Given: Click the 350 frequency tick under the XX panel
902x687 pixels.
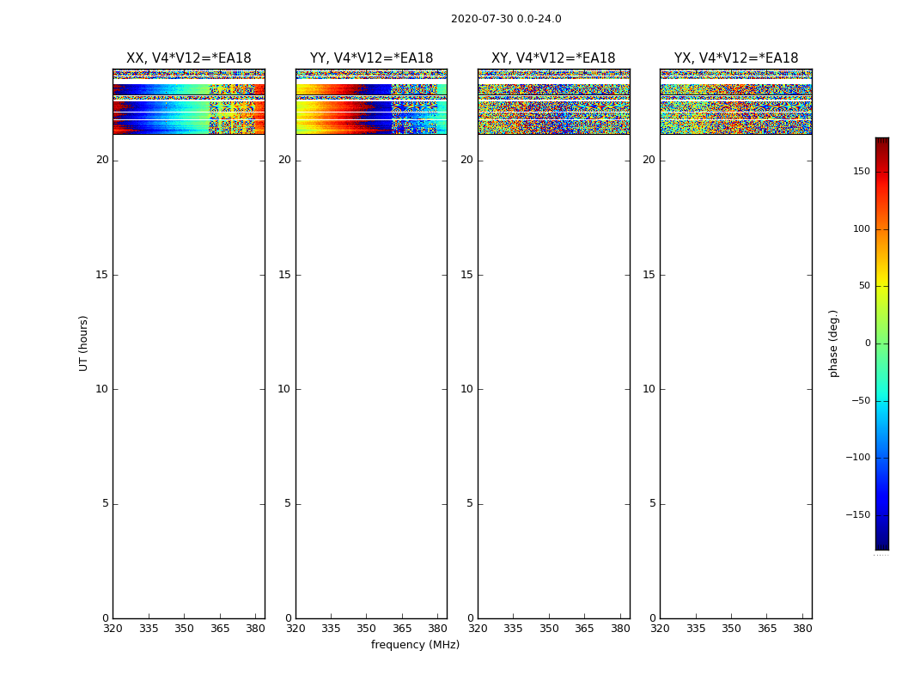Looking at the screenshot, I should pos(184,629).
